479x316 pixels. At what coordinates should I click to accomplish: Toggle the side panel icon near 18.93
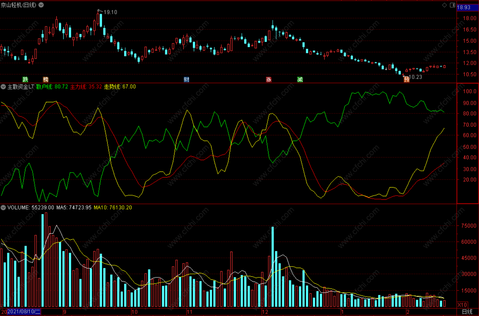(453, 5)
